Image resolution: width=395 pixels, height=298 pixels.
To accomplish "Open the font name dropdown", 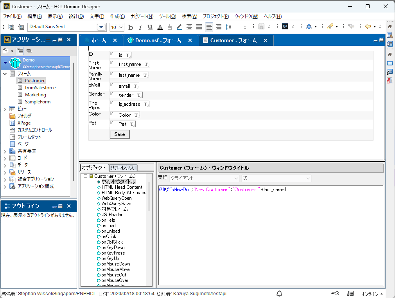I will pos(101,27).
